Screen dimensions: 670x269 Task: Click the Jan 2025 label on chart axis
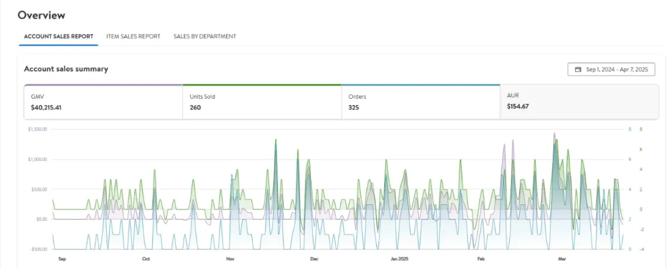pyautogui.click(x=400, y=259)
